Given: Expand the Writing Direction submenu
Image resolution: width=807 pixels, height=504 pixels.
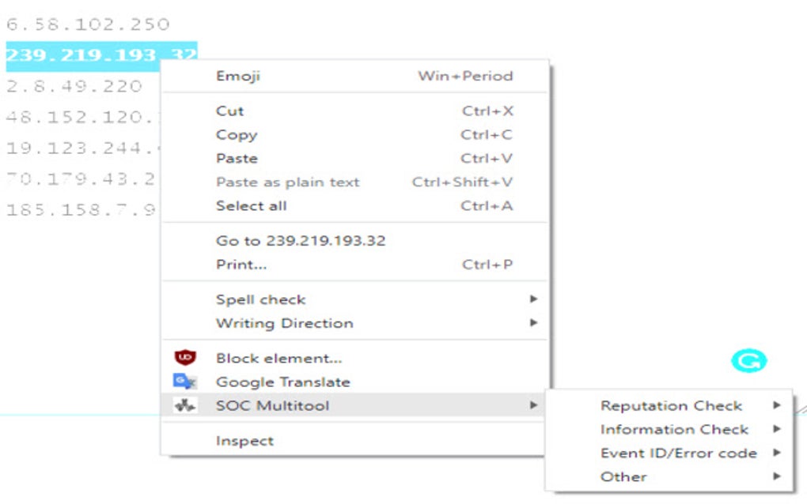Looking at the screenshot, I should pyautogui.click(x=284, y=323).
